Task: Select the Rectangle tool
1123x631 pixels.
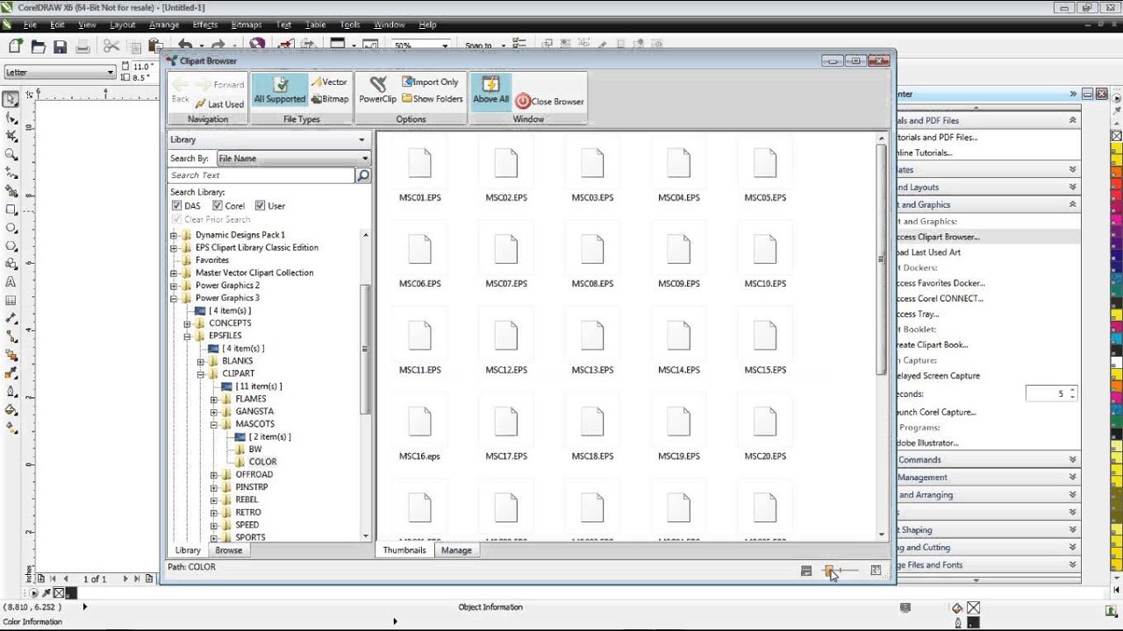Action: [x=11, y=209]
